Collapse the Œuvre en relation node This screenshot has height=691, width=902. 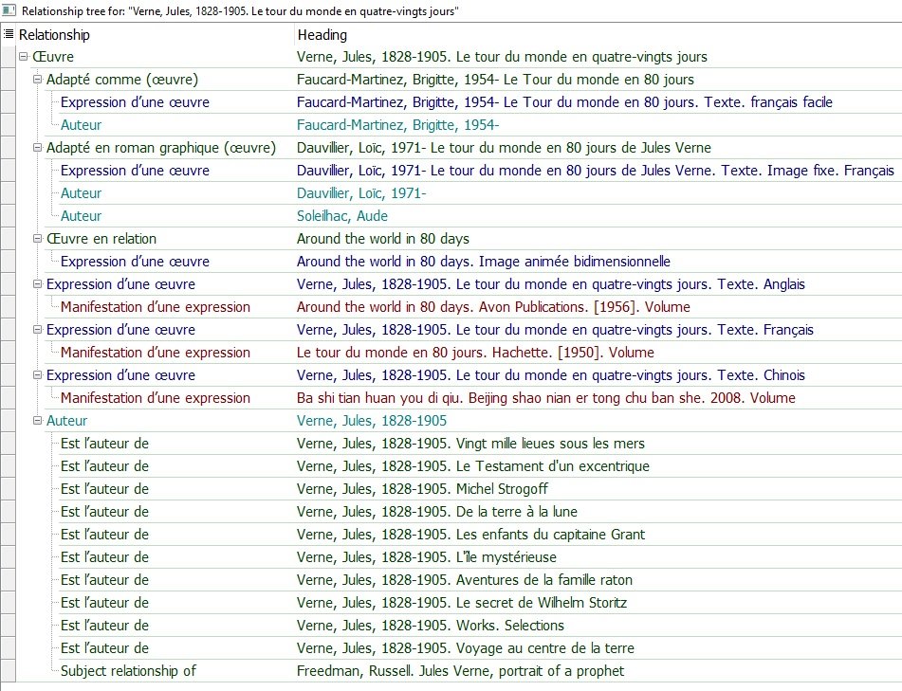pos(37,239)
